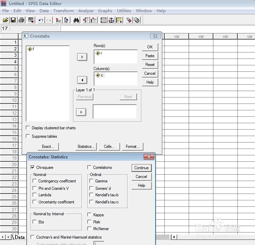Click the Value Labels tag icon
Viewport: 255px width, 245px height.
coord(129,20)
